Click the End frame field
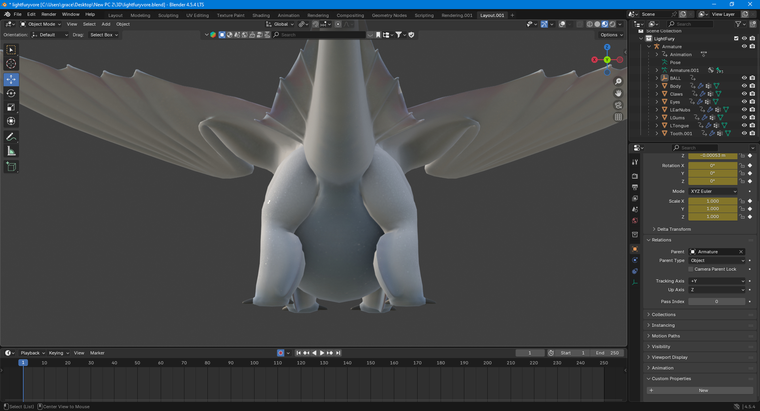This screenshot has width=760, height=411. click(607, 353)
